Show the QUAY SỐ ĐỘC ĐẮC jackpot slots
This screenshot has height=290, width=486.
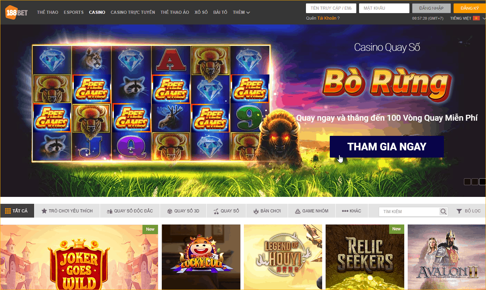tap(130, 211)
